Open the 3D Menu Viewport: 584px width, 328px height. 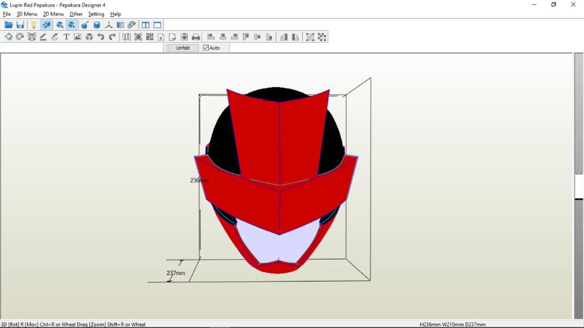point(26,14)
